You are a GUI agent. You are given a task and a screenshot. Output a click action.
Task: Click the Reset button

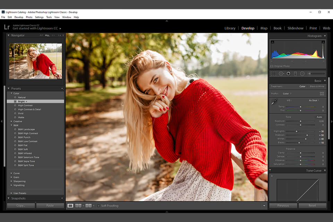[x=313, y=205]
